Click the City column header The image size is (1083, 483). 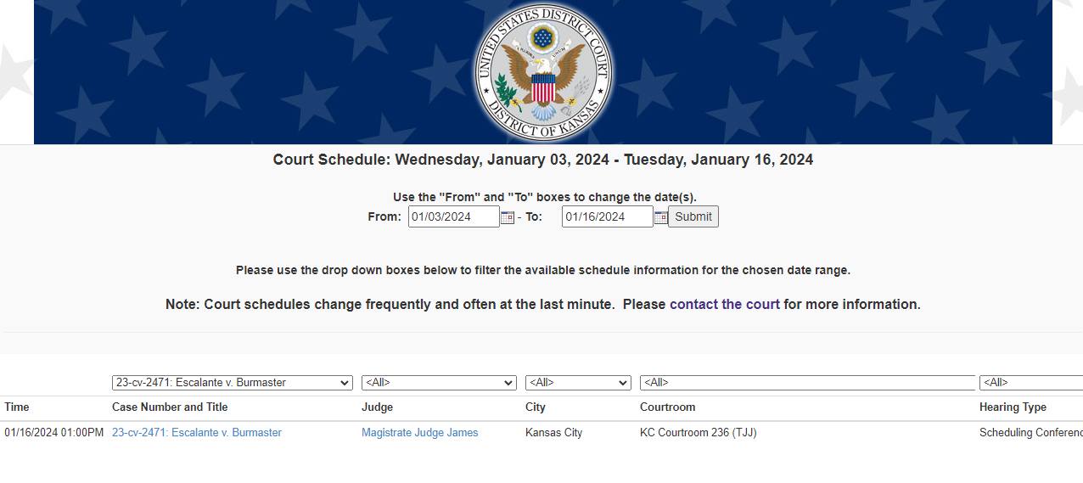[x=536, y=407]
